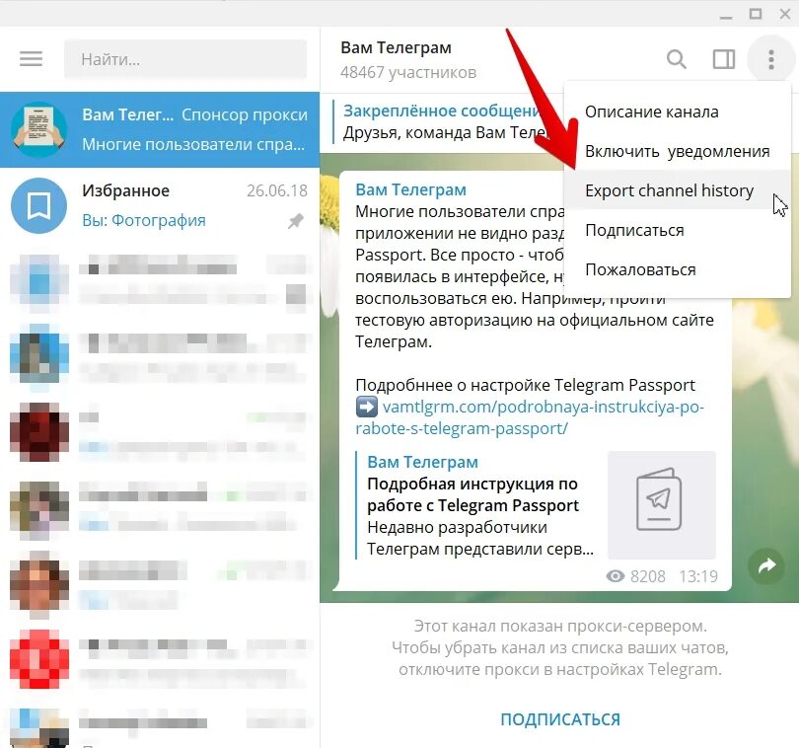Toggle the side panel icon

click(x=724, y=59)
